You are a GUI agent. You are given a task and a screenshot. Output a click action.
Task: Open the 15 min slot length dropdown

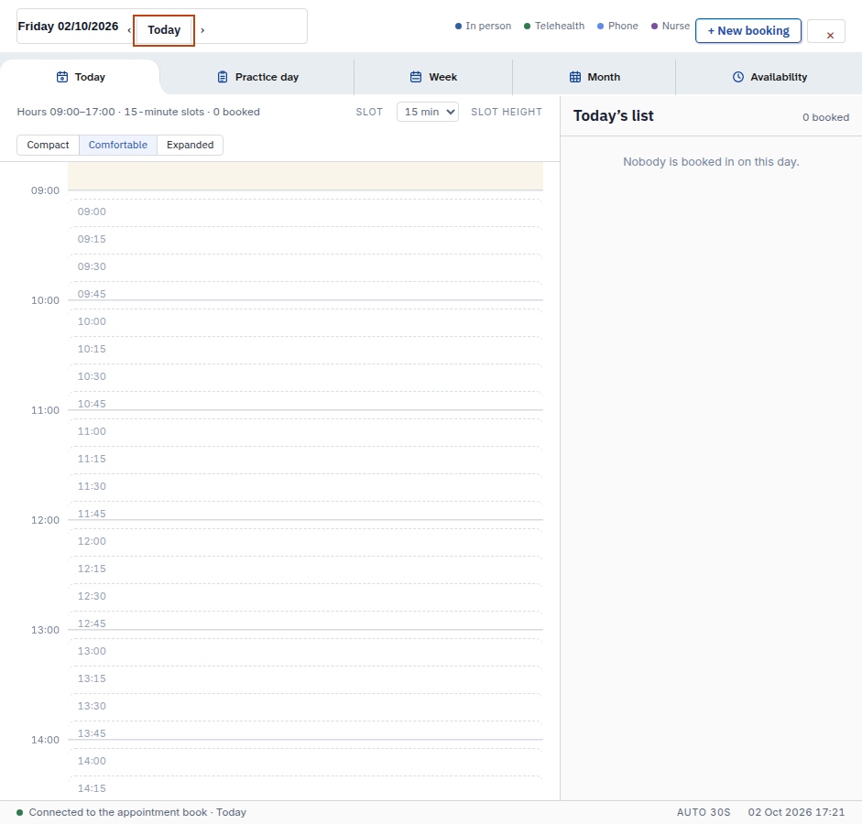point(428,112)
